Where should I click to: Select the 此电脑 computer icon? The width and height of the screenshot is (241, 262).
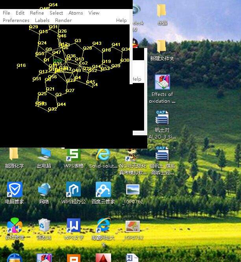tap(44, 154)
